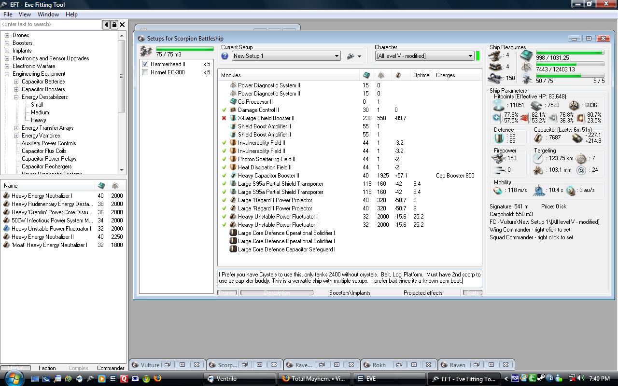This screenshot has width=618, height=386.
Task: Uncheck the Hammerhead II drone checkbox
Action: [145, 64]
